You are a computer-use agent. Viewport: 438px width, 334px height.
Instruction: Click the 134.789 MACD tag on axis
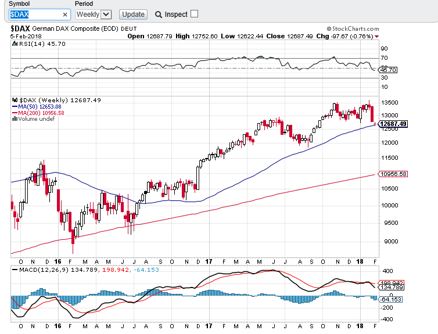pyautogui.click(x=391, y=288)
